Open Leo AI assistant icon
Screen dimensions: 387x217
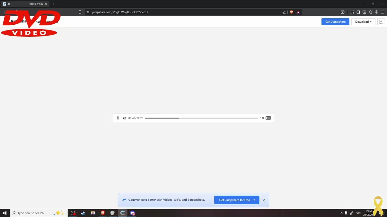370,12
